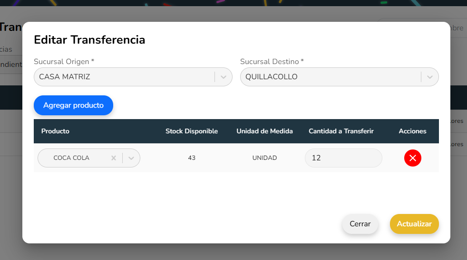Close the dialog with Cerrar
The image size is (467, 260).
click(x=360, y=224)
